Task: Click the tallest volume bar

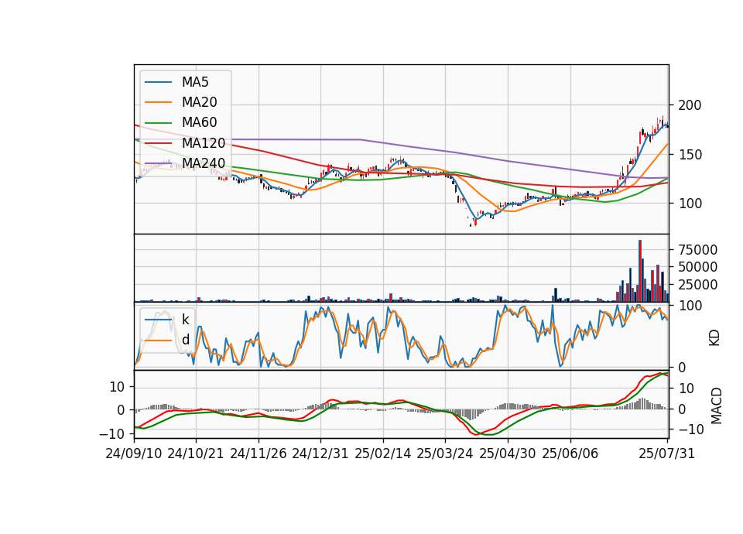Action: click(640, 271)
